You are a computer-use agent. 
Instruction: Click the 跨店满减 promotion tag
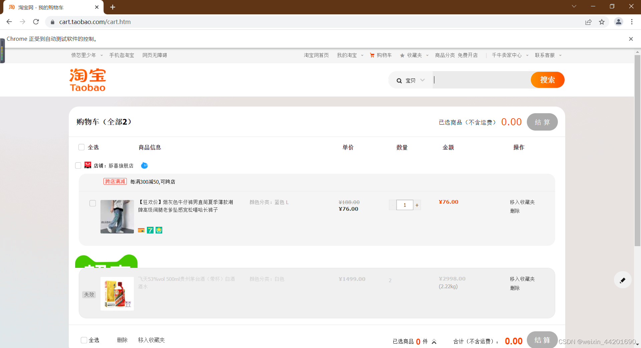(115, 181)
